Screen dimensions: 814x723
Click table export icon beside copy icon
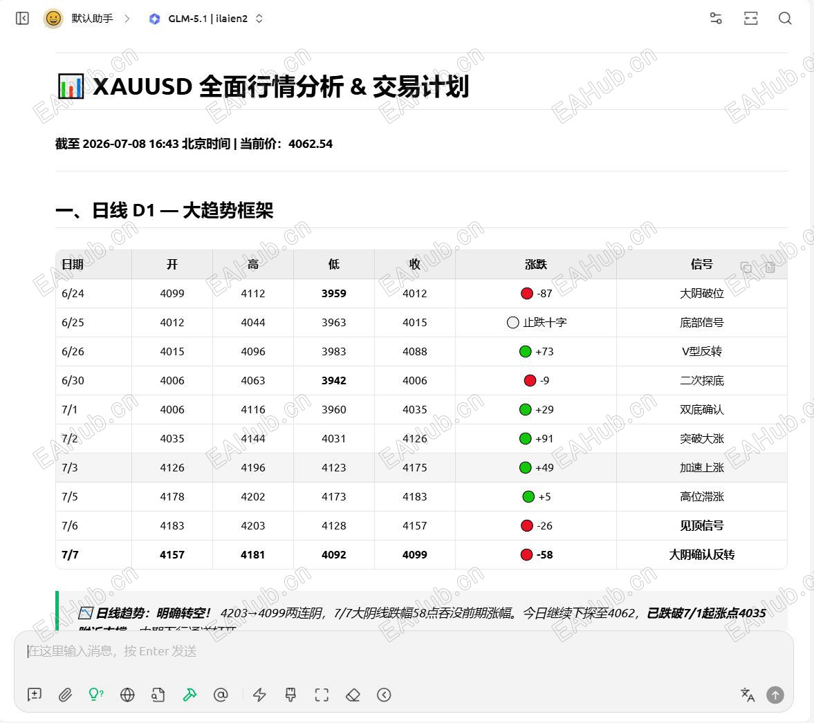pos(770,267)
